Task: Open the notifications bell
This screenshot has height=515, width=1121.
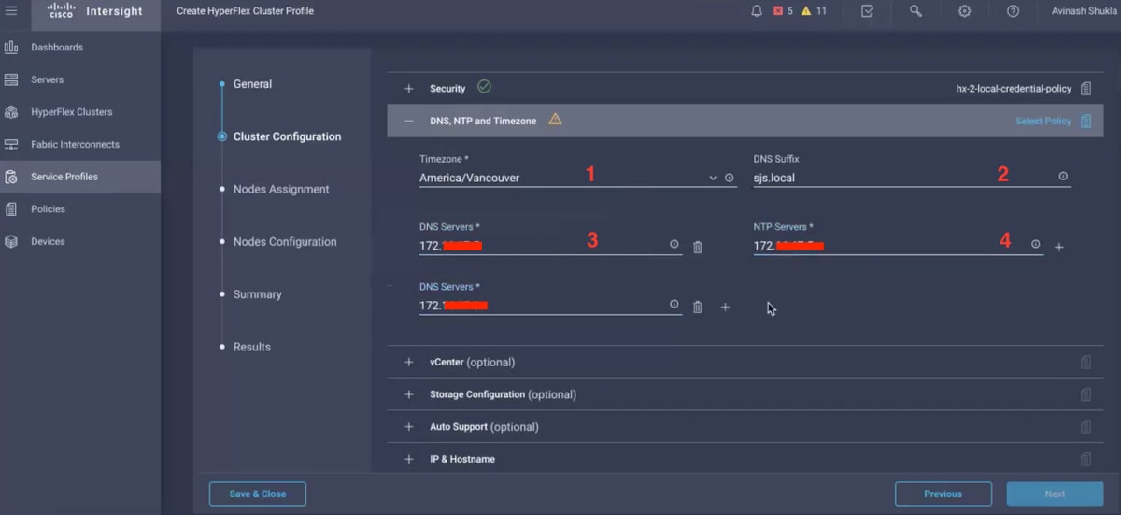Action: tap(757, 11)
